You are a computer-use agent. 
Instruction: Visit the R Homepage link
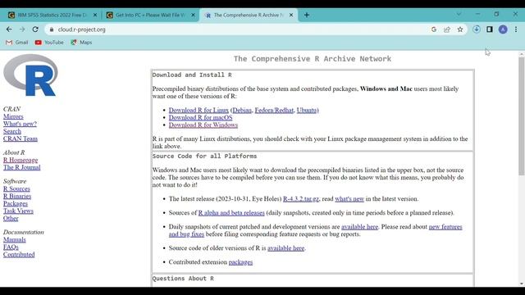point(21,160)
